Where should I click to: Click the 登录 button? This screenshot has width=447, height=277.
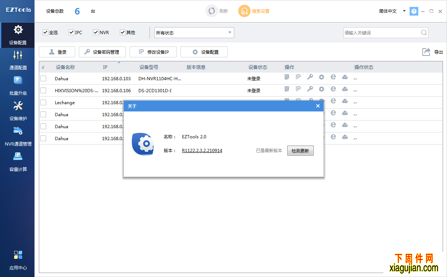click(57, 52)
